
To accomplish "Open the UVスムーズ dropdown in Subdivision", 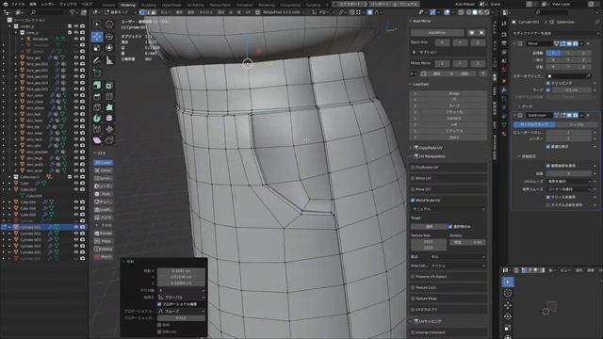I will pyautogui.click(x=569, y=182).
